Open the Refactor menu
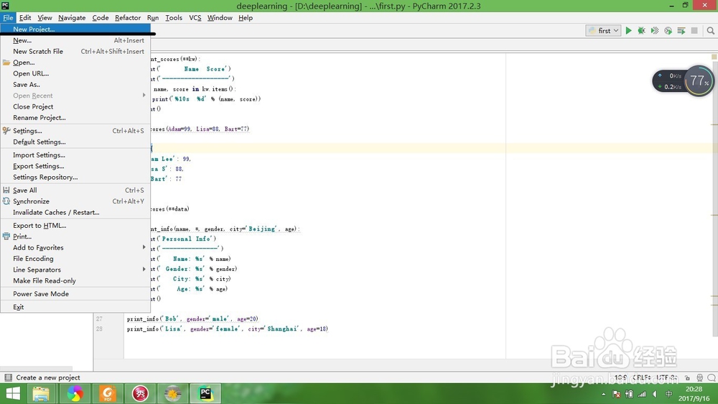The width and height of the screenshot is (718, 404). (128, 17)
